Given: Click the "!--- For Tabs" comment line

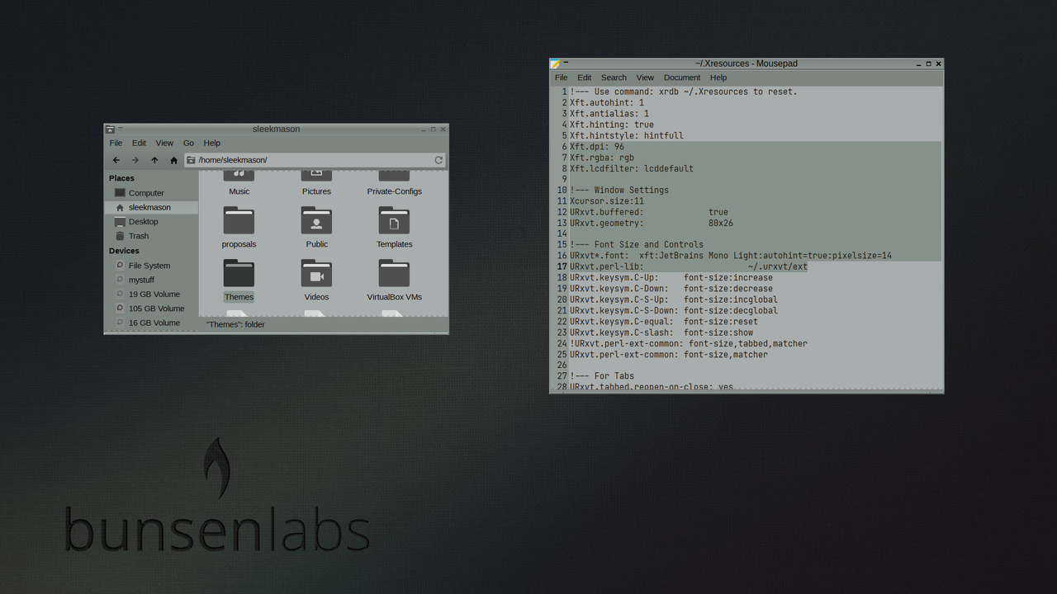Looking at the screenshot, I should click(602, 376).
